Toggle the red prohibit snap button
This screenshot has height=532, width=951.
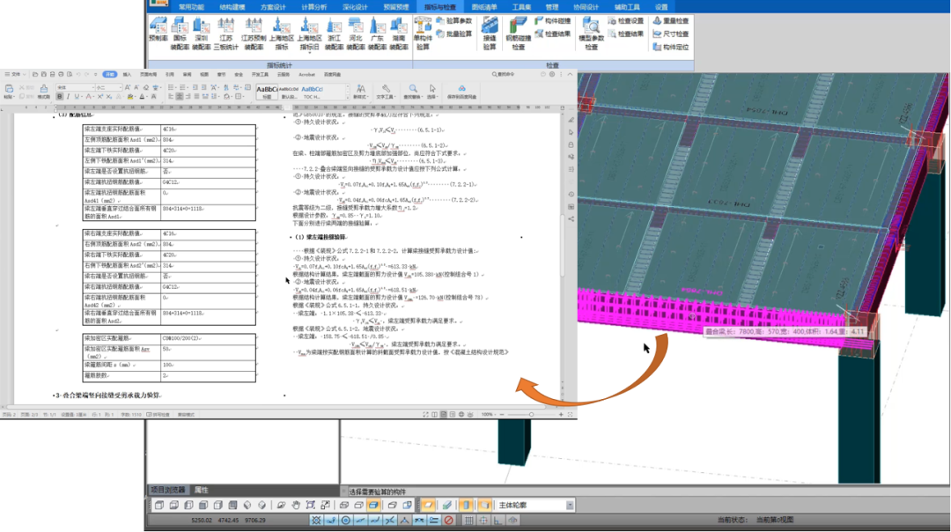point(448,521)
